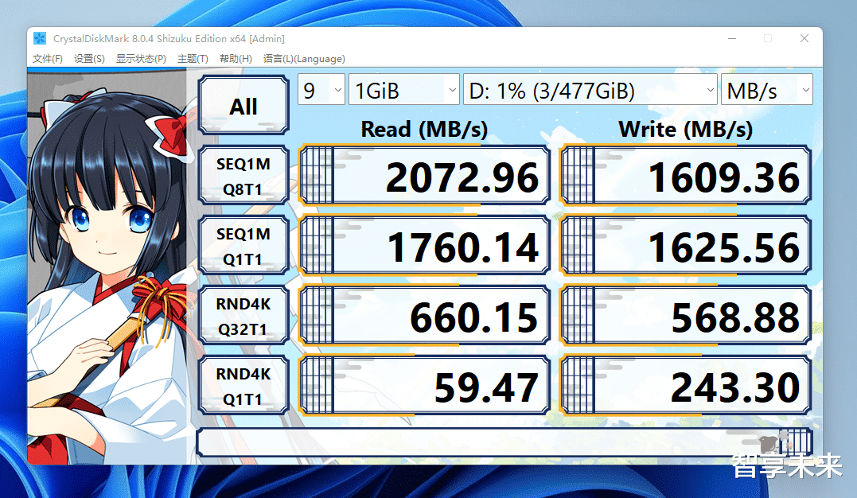This screenshot has height=498, width=857.
Task: Click RND4K Q1T1 read result 59.47
Action: [x=424, y=385]
